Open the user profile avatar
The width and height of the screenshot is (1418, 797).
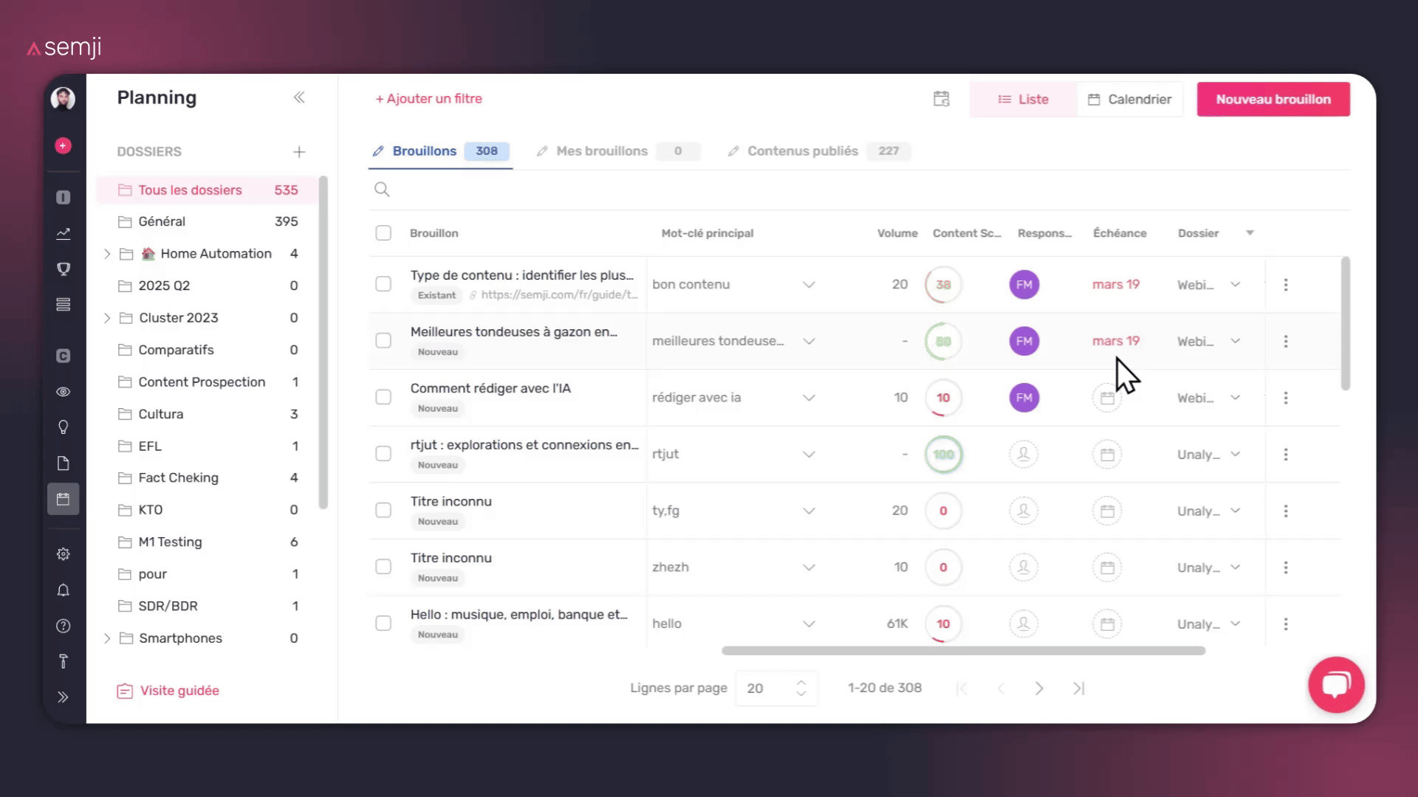pyautogui.click(x=63, y=99)
